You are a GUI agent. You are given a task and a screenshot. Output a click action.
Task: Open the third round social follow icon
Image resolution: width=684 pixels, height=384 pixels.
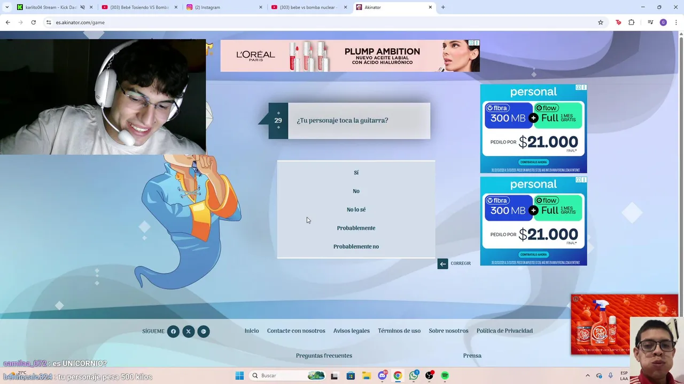coord(203,331)
